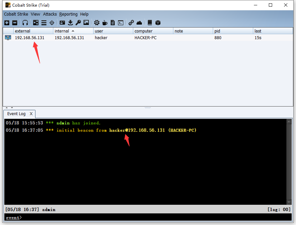Sort sessions by the computer column header

point(153,31)
